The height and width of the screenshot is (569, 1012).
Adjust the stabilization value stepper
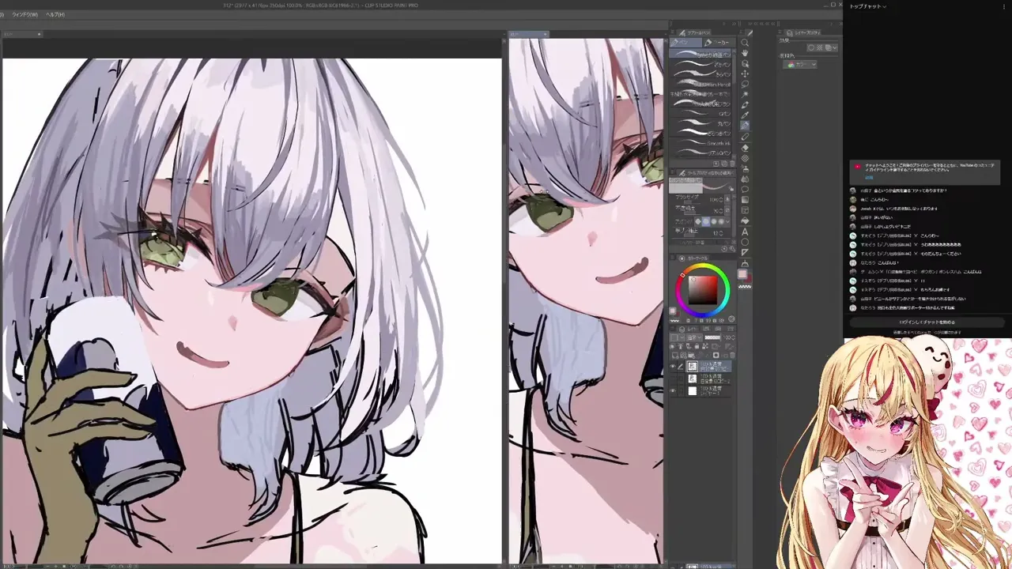pyautogui.click(x=722, y=233)
